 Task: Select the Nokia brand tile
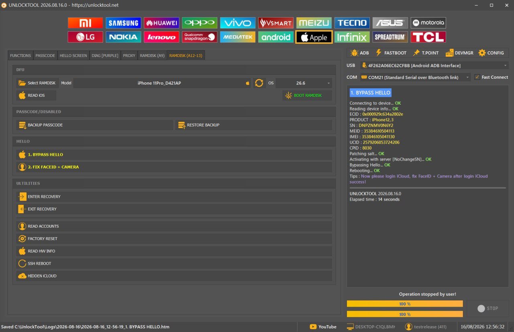pyautogui.click(x=123, y=37)
